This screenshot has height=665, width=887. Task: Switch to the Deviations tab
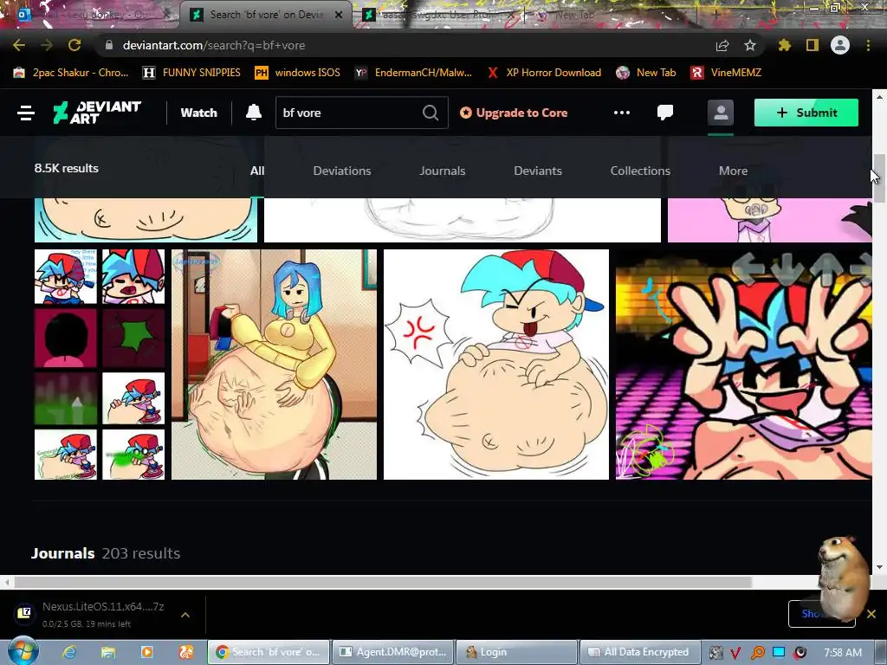(342, 171)
